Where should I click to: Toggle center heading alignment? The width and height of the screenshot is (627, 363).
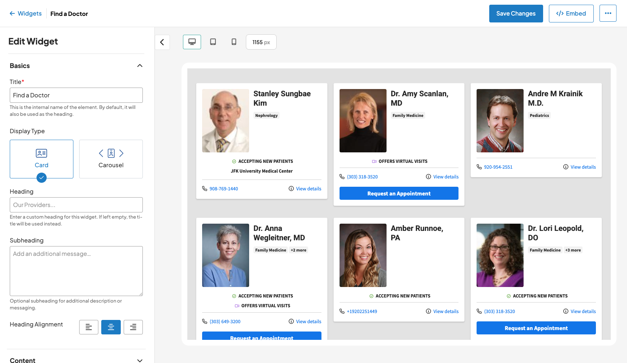click(111, 327)
